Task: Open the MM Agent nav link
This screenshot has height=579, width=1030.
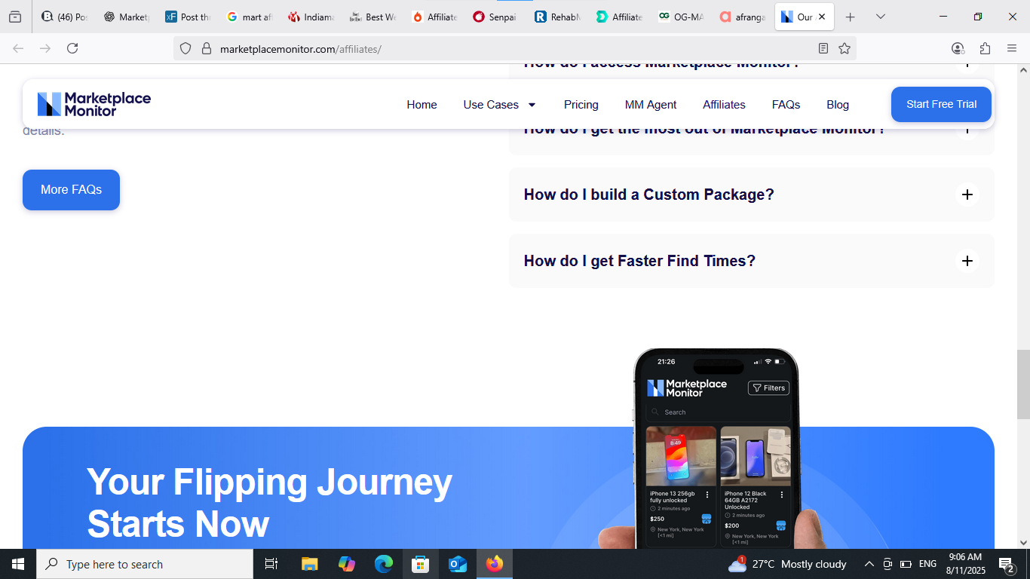Action: tap(650, 105)
